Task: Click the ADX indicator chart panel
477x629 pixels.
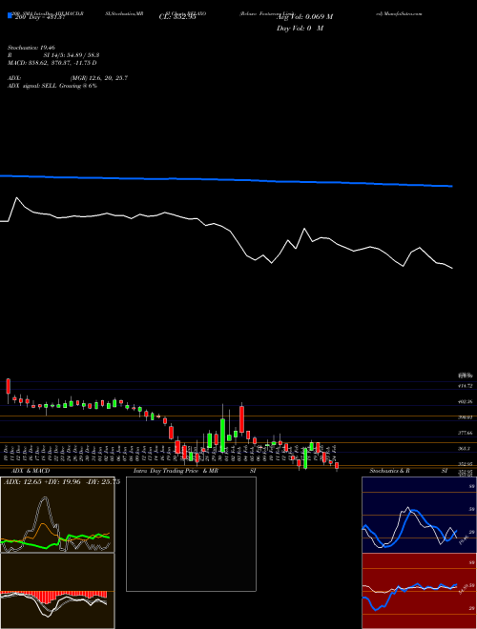Action: (57, 515)
